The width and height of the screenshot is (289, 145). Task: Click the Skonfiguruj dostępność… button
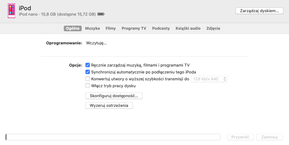[114, 96]
